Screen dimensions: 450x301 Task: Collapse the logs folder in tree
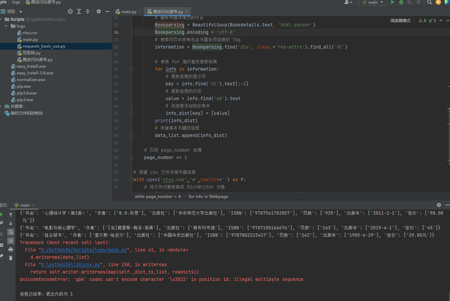tap(6, 26)
